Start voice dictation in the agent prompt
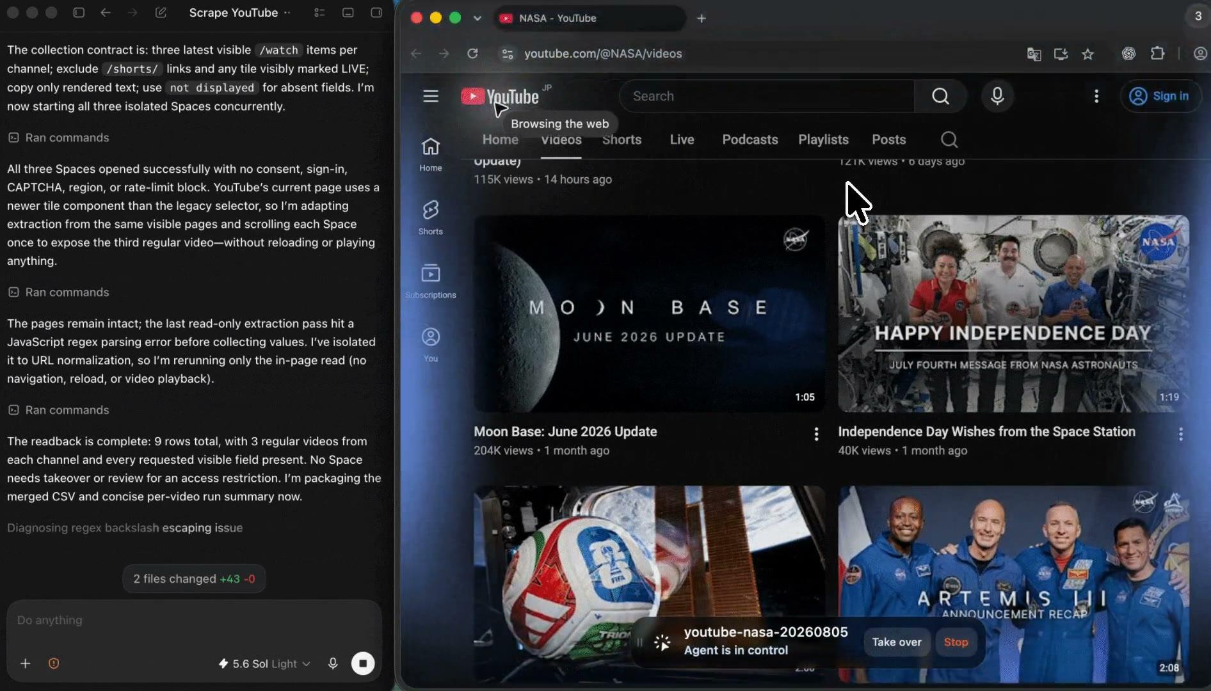 333,663
